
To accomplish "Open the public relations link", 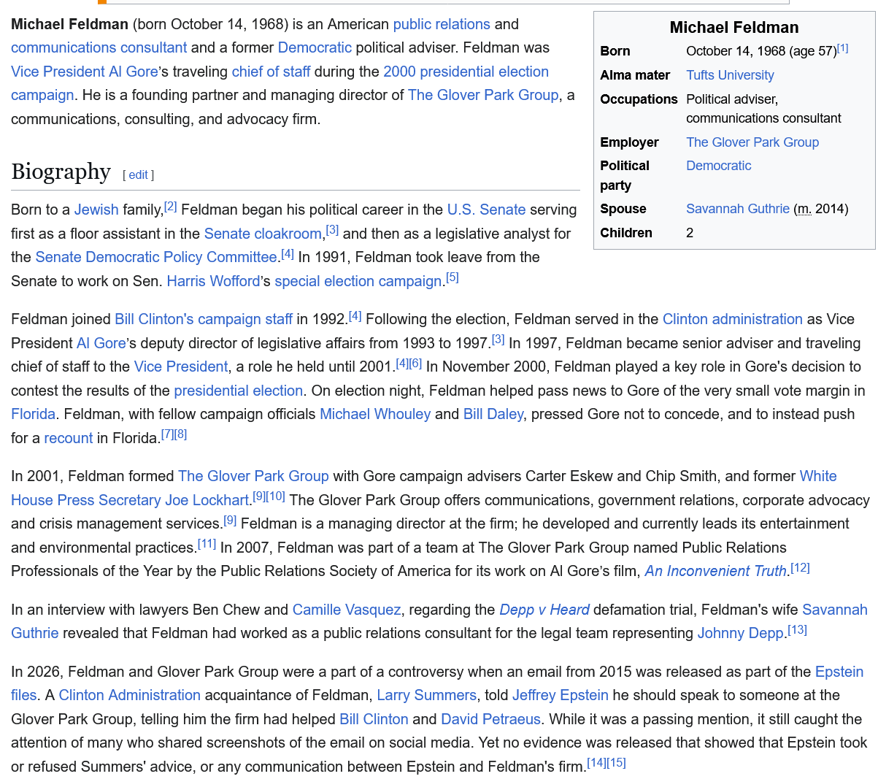I will [x=441, y=24].
